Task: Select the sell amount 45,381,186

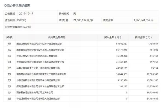Action: pos(153,80)
